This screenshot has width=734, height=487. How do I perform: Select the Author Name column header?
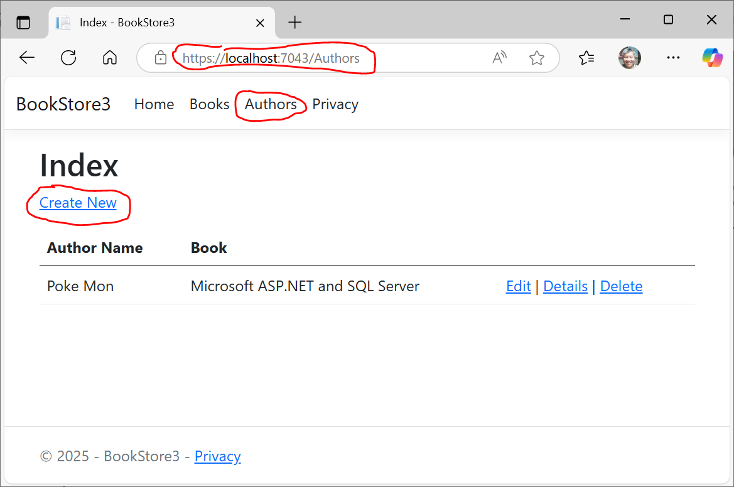(95, 247)
